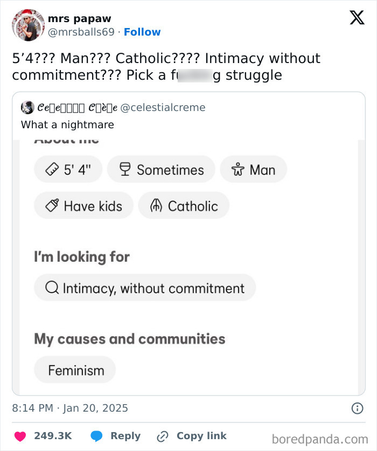Click the church icon on the Catholic badge

coord(155,205)
